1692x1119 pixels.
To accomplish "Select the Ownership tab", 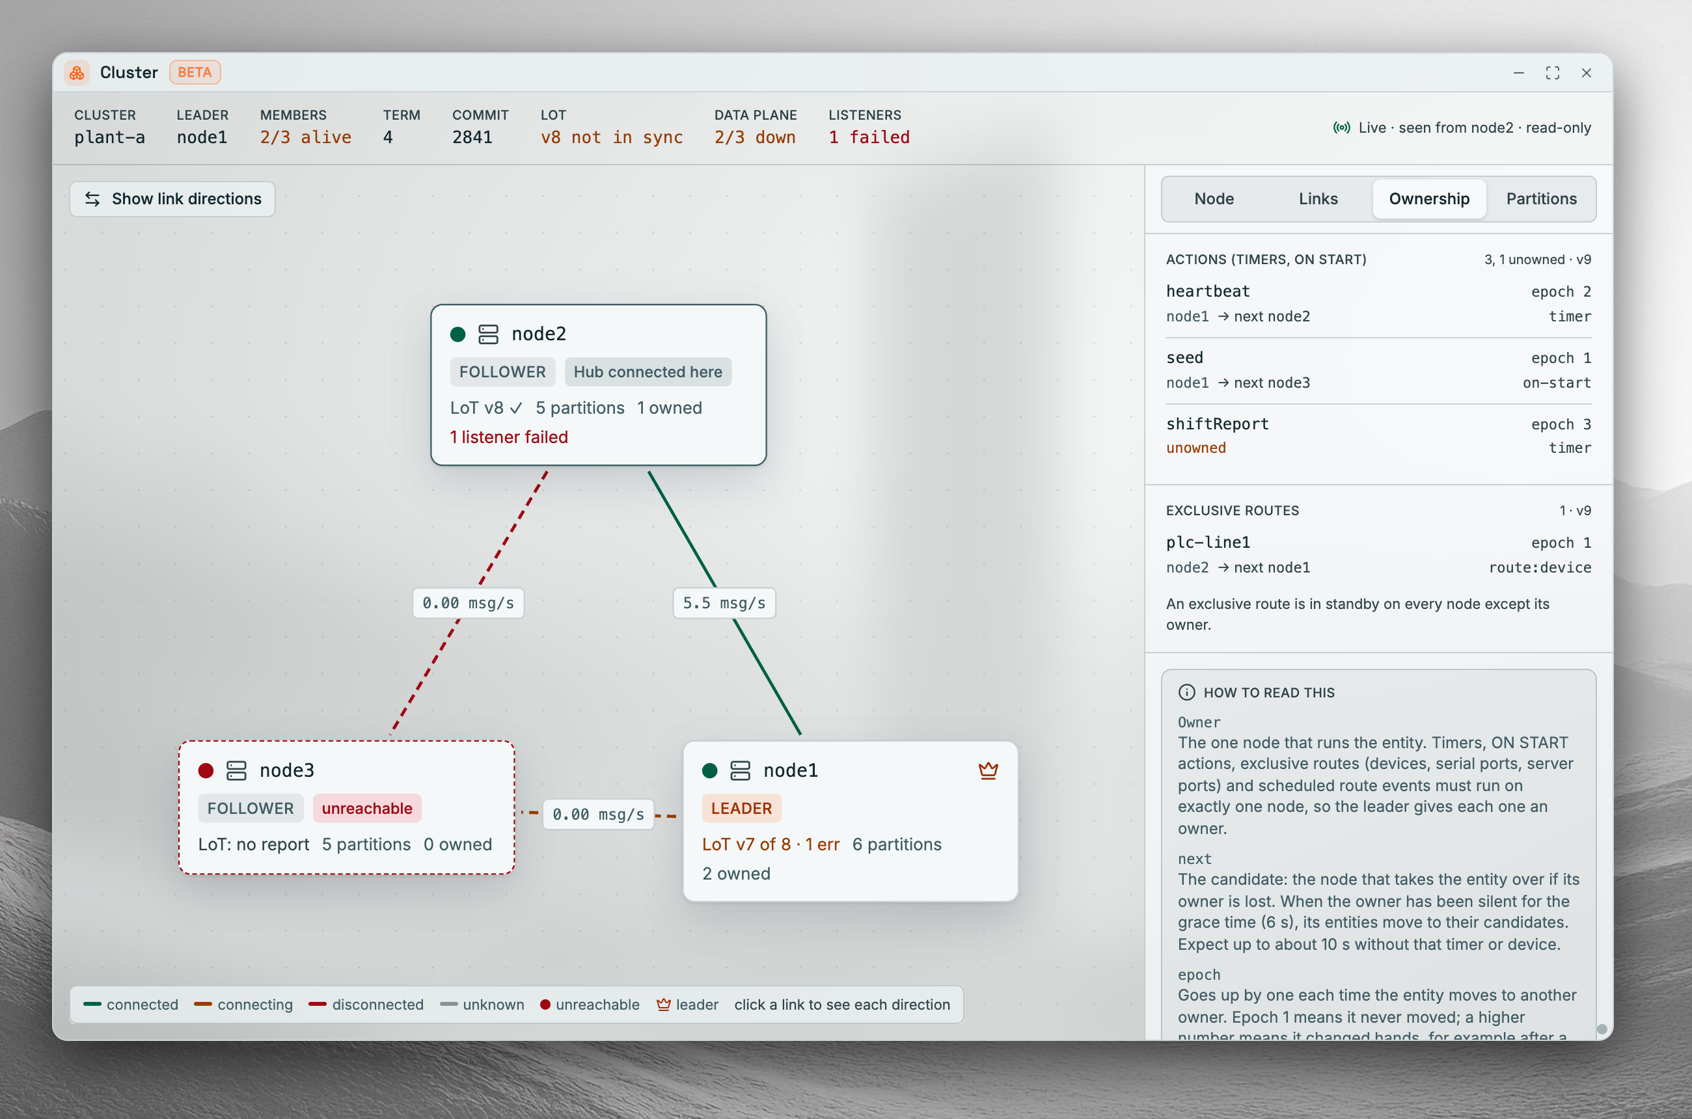I will (1428, 199).
